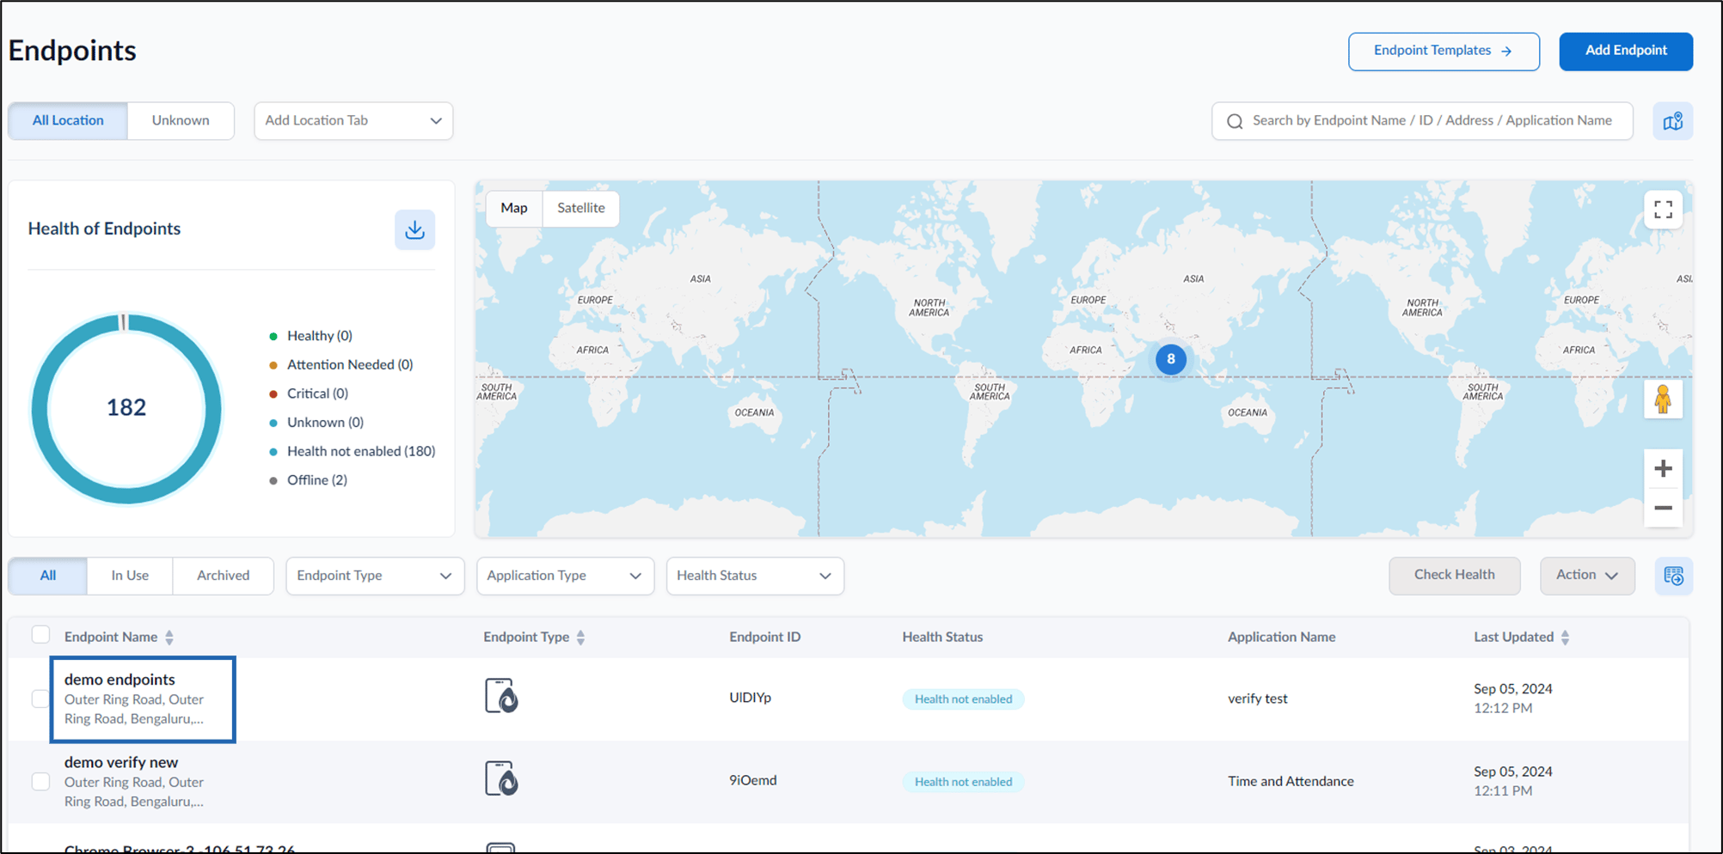The height and width of the screenshot is (854, 1723).
Task: Select the Street View pegman on map
Action: [1663, 400]
